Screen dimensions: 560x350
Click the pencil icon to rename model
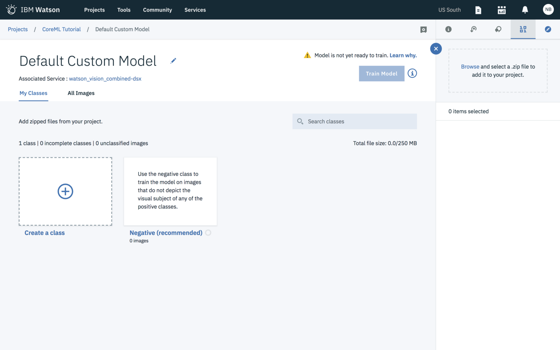pyautogui.click(x=173, y=61)
